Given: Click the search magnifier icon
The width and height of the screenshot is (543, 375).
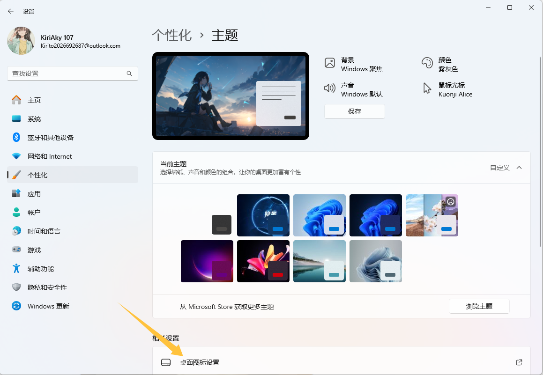Looking at the screenshot, I should 129,74.
